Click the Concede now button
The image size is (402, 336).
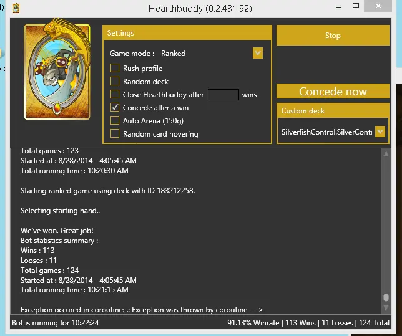coord(333,91)
